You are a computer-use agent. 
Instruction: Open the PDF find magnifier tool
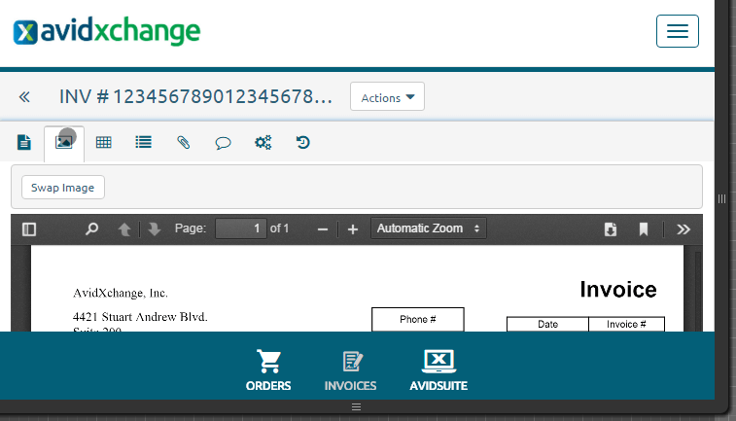(91, 229)
